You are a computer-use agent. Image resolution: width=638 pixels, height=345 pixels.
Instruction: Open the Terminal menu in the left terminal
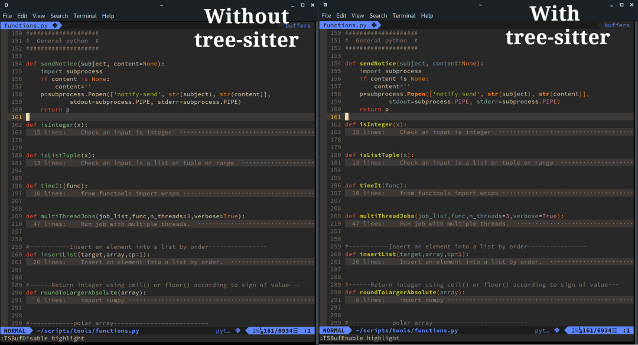pyautogui.click(x=84, y=16)
